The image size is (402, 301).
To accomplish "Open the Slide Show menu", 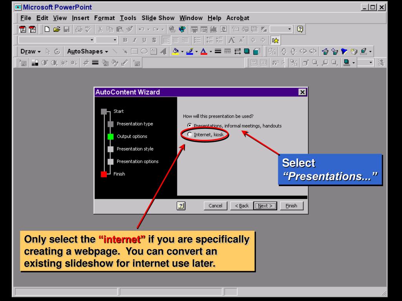I will pyautogui.click(x=158, y=18).
